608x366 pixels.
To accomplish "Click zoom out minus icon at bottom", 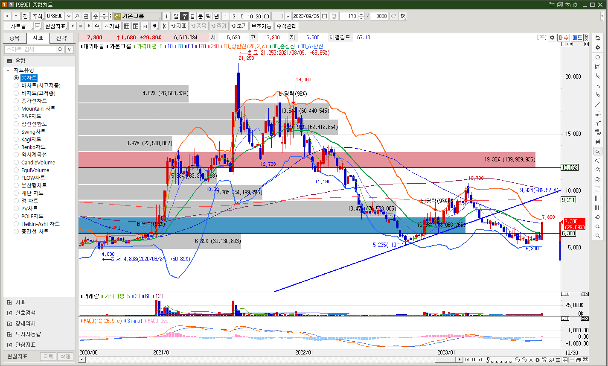I will pos(518,360).
